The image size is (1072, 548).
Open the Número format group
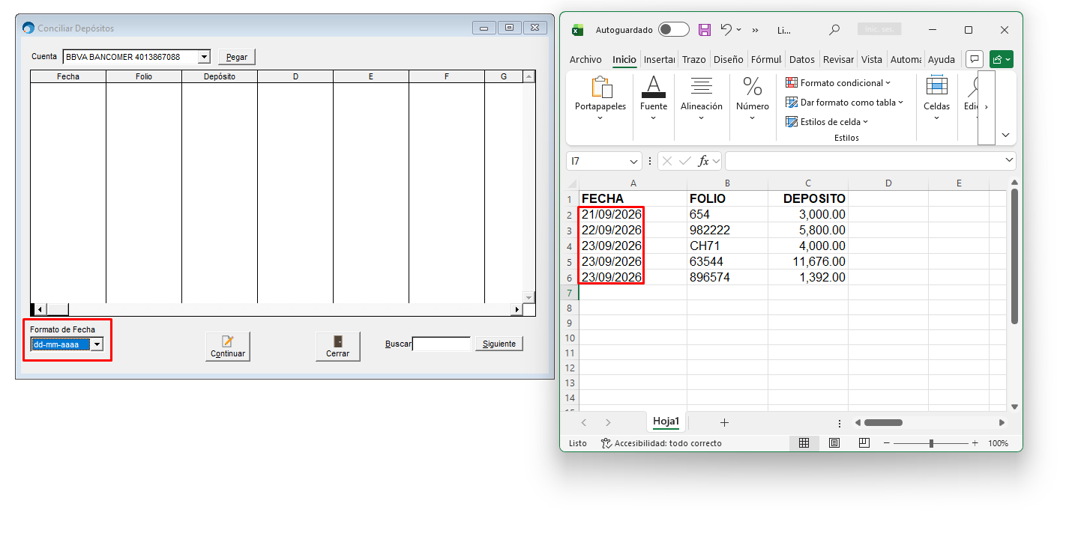(x=753, y=98)
